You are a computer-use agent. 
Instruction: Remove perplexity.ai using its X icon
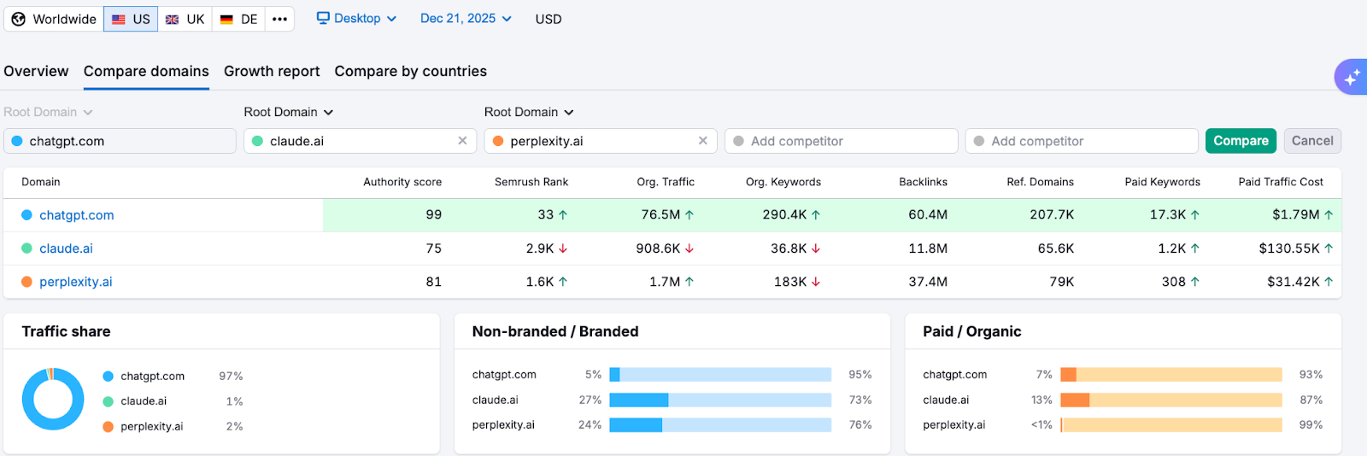(x=703, y=141)
